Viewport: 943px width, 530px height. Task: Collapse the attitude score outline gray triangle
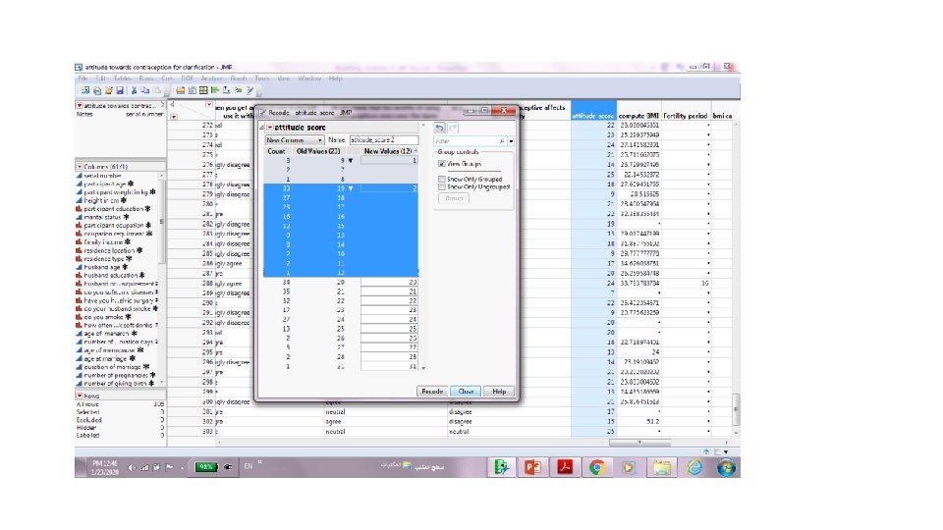click(x=262, y=128)
